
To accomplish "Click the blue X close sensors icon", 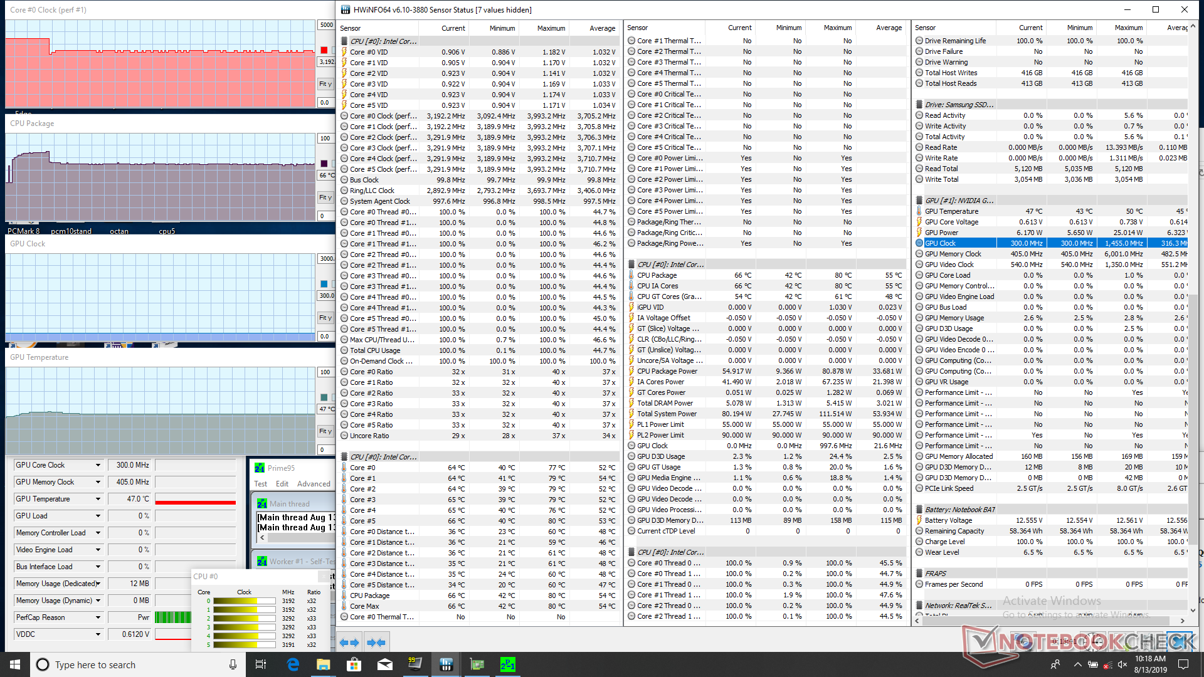I will [x=1179, y=642].
